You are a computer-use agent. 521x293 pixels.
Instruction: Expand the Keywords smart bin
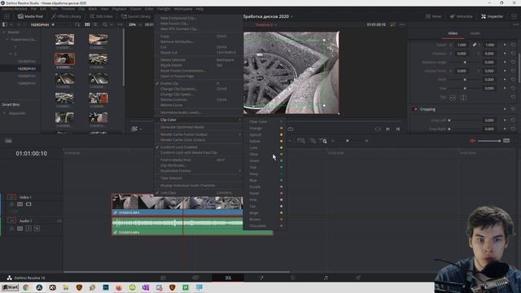[x=4, y=113]
